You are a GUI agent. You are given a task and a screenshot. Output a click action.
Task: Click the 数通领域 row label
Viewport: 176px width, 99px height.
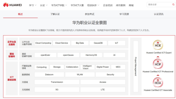[x=26, y=75]
